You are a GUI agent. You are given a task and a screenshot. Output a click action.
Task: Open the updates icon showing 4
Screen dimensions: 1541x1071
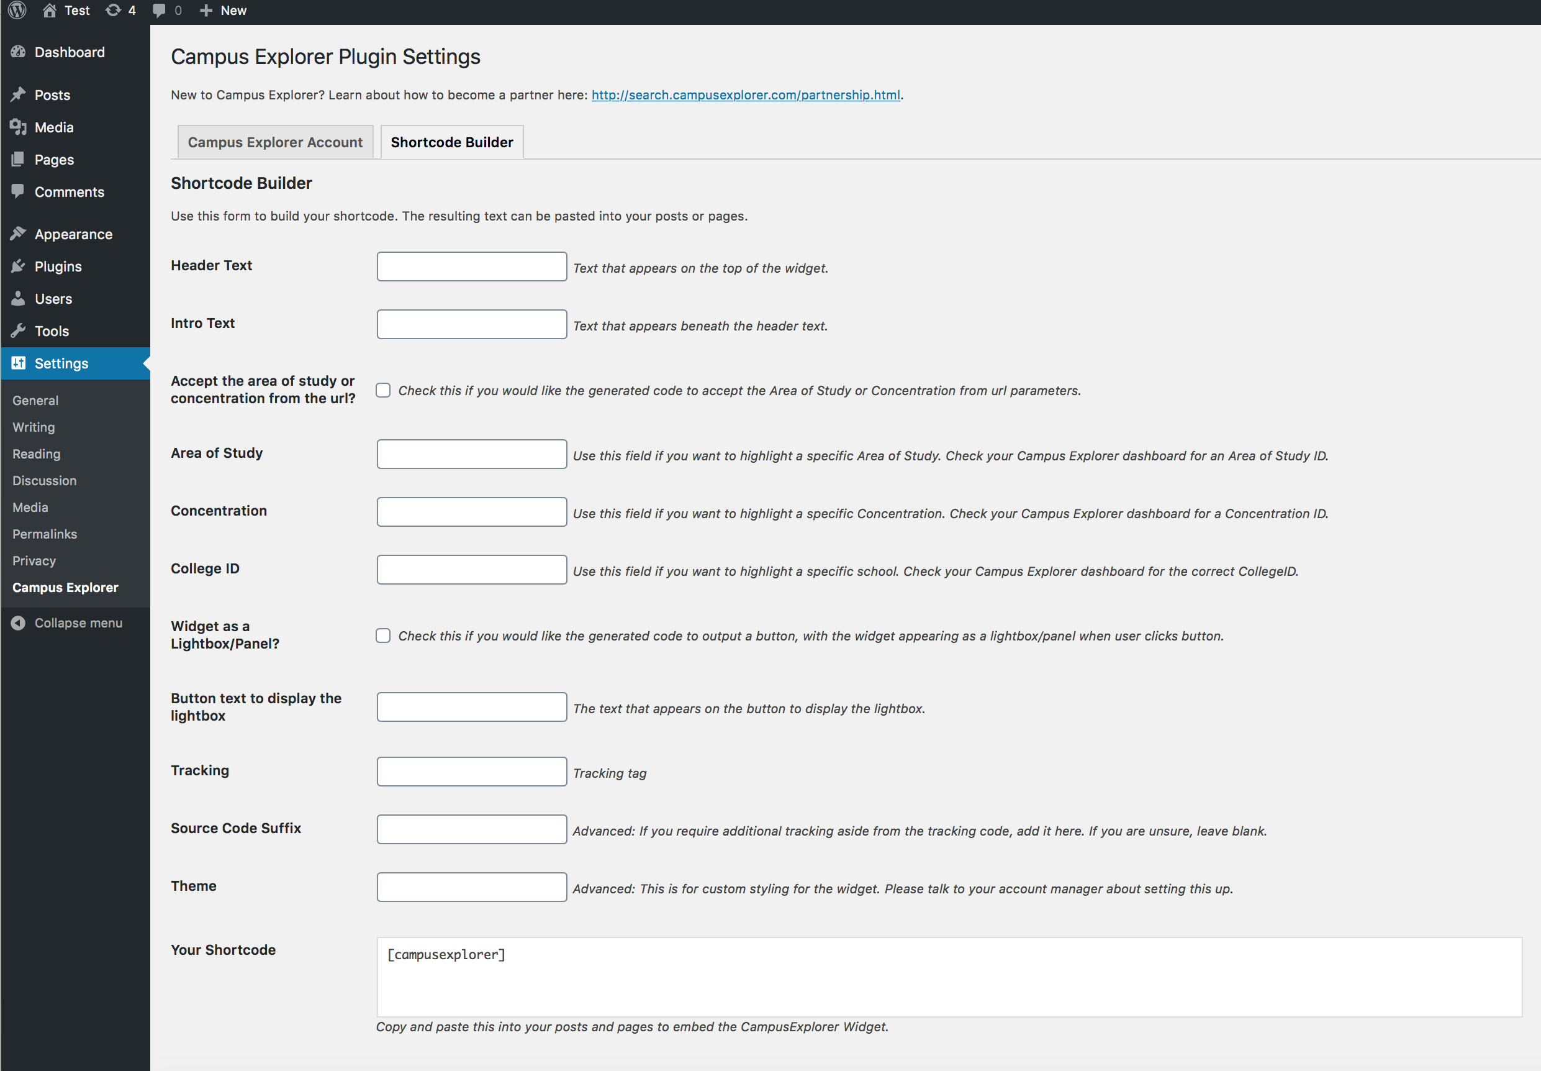pos(114,10)
